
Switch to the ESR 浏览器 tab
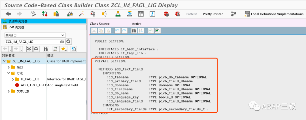(44, 27)
